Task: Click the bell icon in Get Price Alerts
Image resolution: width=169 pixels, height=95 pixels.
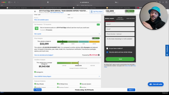Action: [x=92, y=12]
